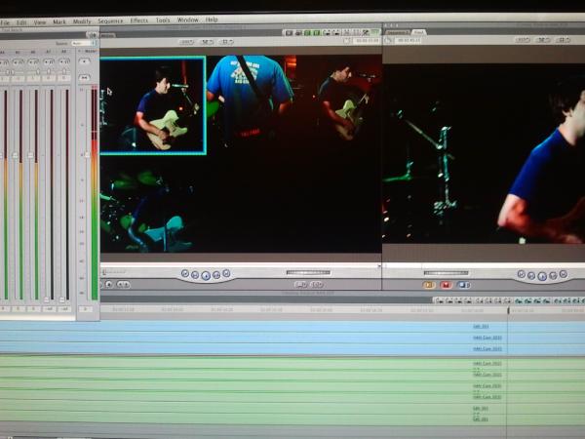Click the Canvas timecode duration field
This screenshot has width=585, height=439.
(x=409, y=40)
